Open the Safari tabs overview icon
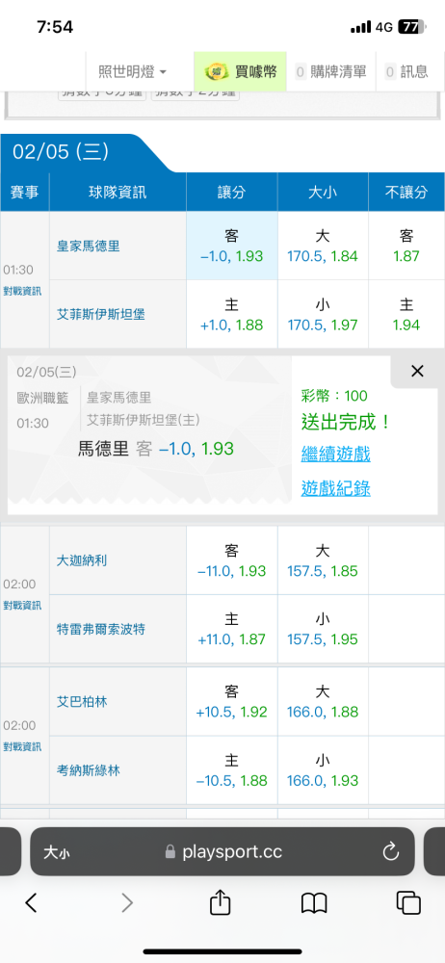Viewport: 445px width, 963px height. [x=408, y=903]
